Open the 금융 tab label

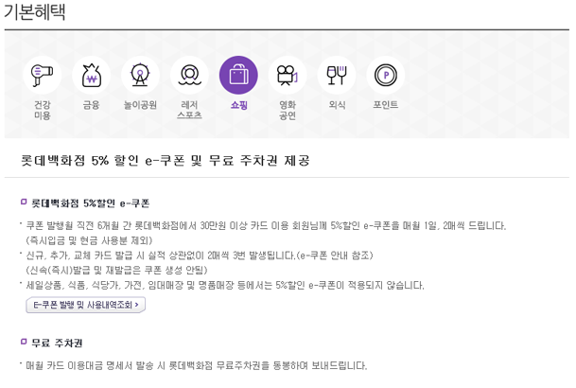click(x=92, y=105)
